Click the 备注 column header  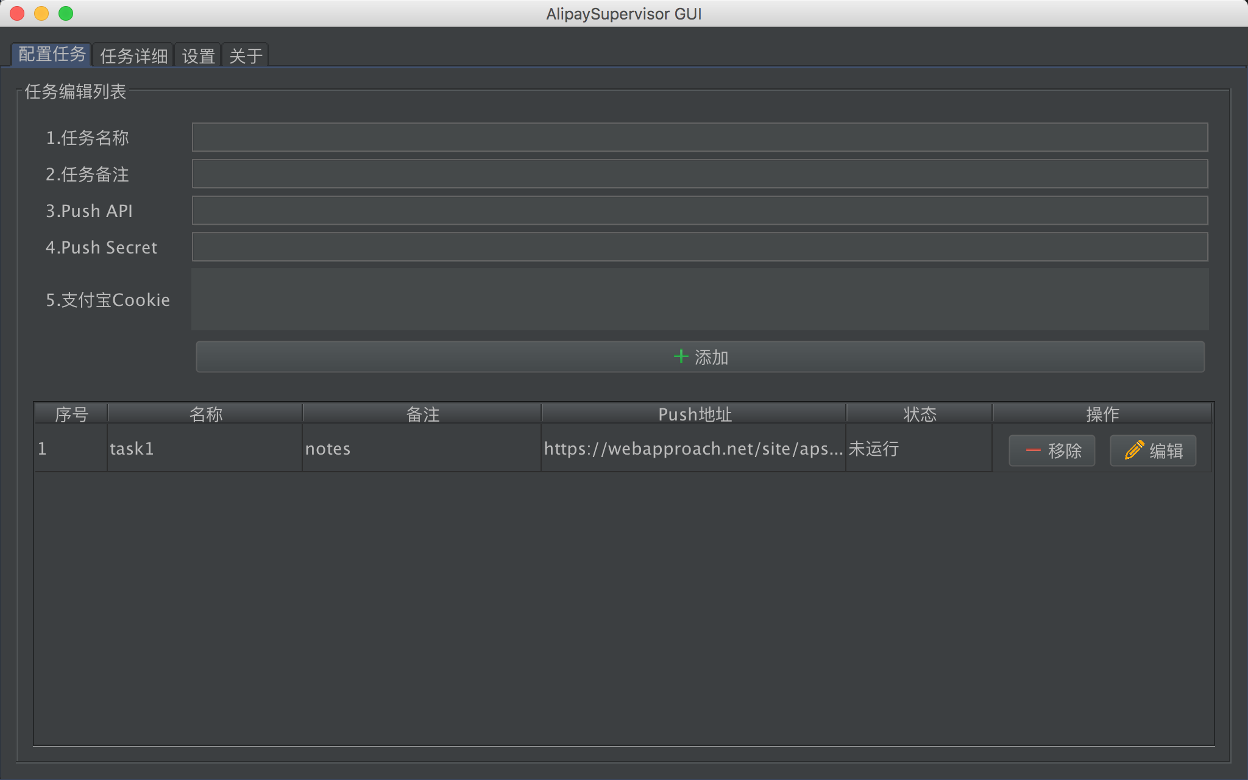422,414
